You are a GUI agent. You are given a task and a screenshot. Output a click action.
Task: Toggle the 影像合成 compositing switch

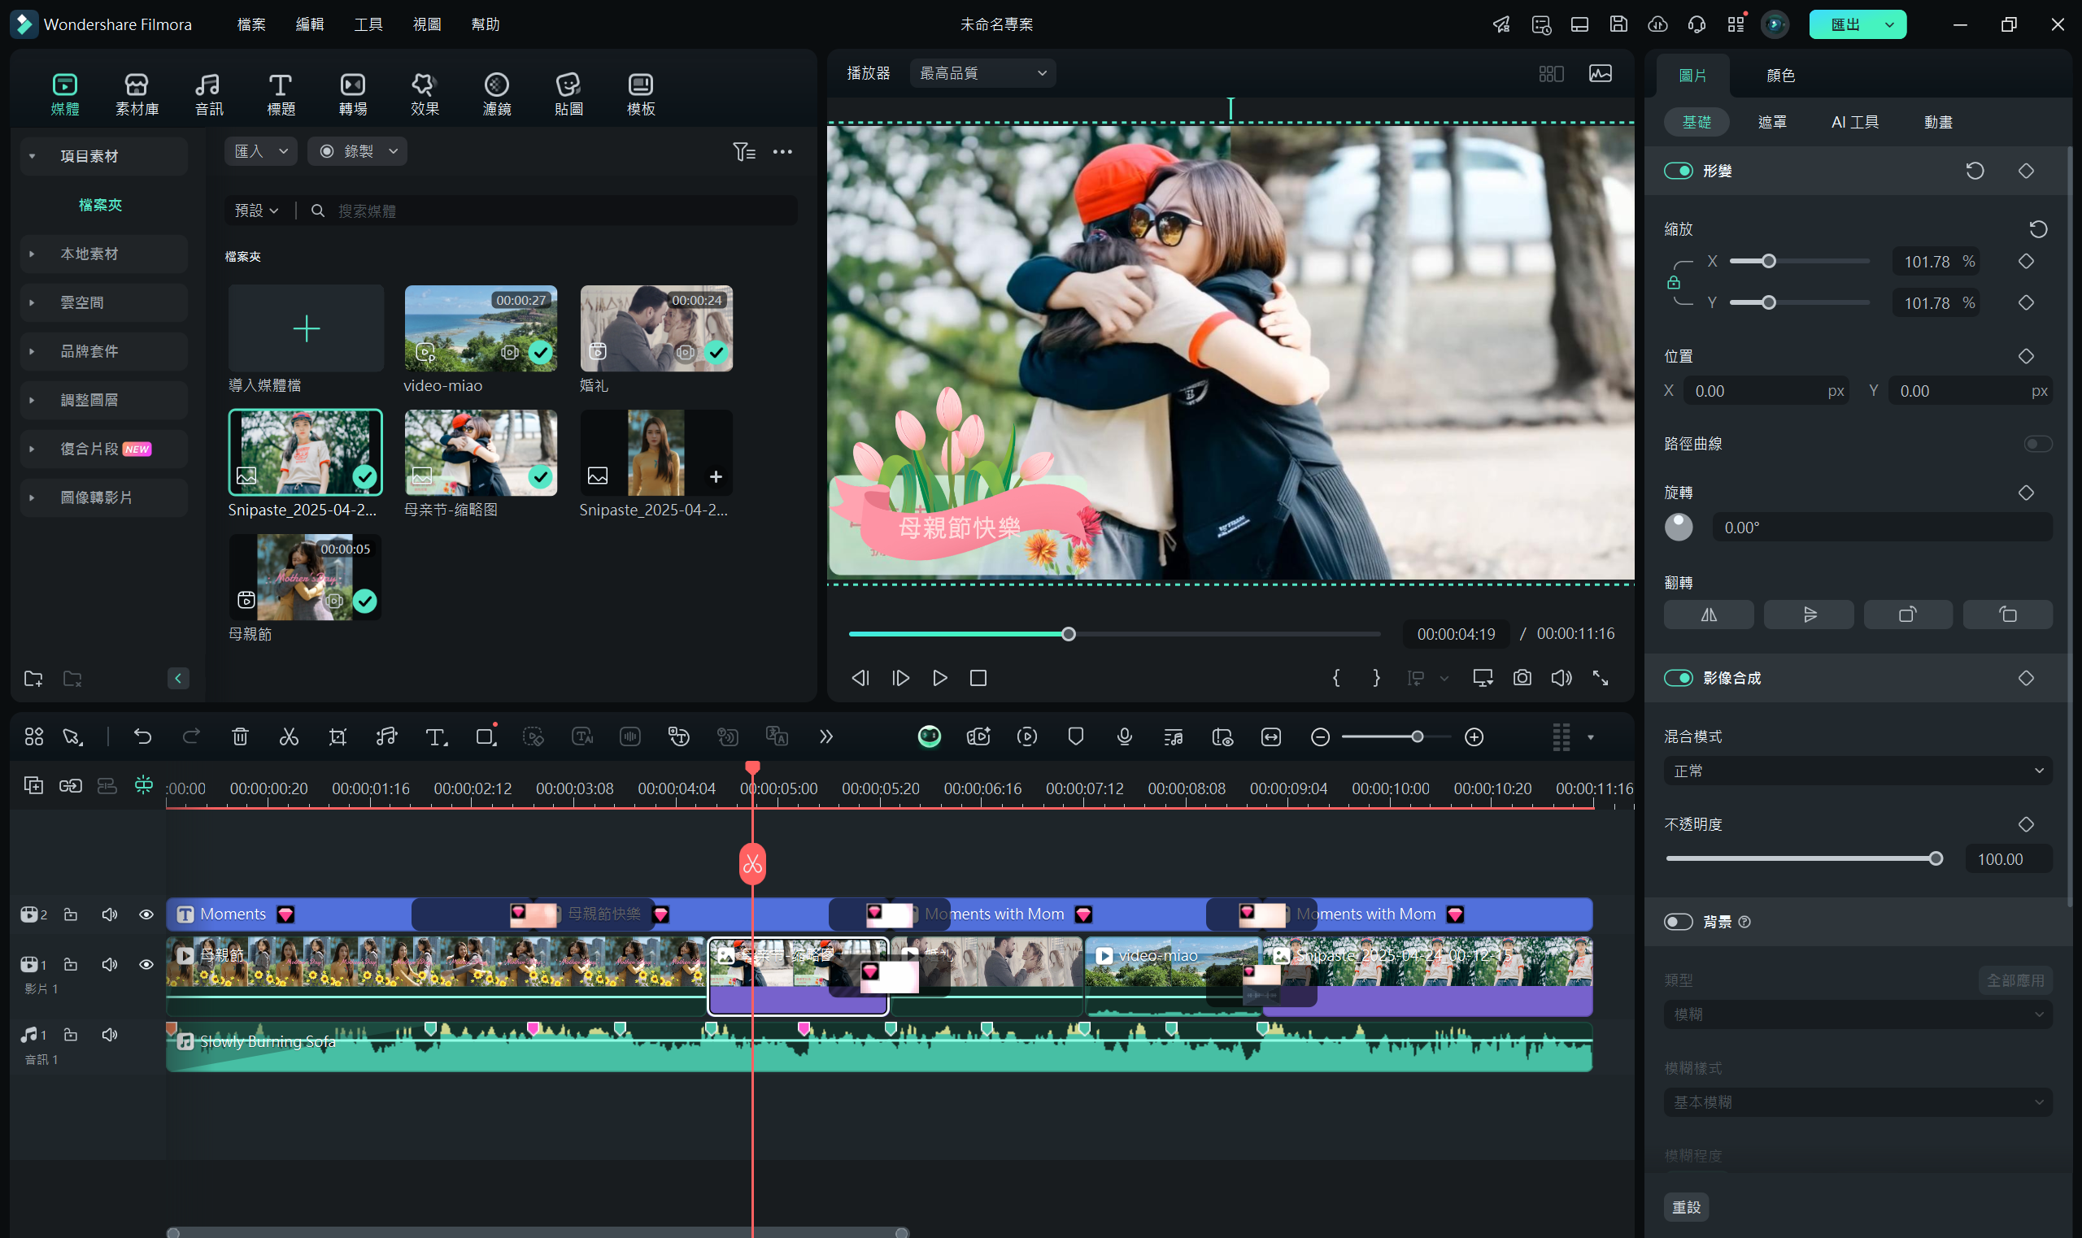pos(1678,678)
